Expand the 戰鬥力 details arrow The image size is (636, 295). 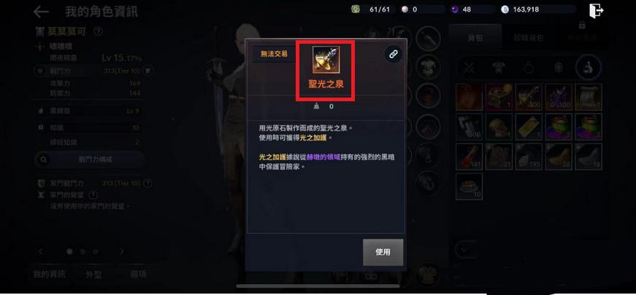(x=148, y=71)
